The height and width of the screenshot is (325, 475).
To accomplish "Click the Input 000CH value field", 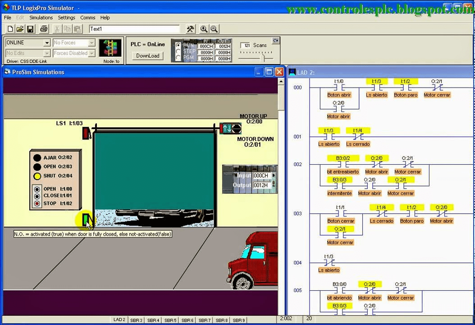I will point(262,176).
